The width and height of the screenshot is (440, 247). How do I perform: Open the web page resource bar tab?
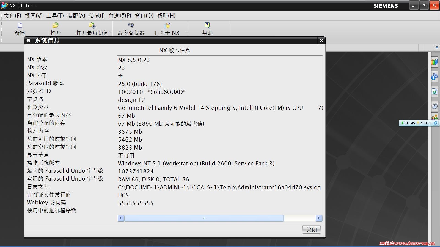pos(435,91)
